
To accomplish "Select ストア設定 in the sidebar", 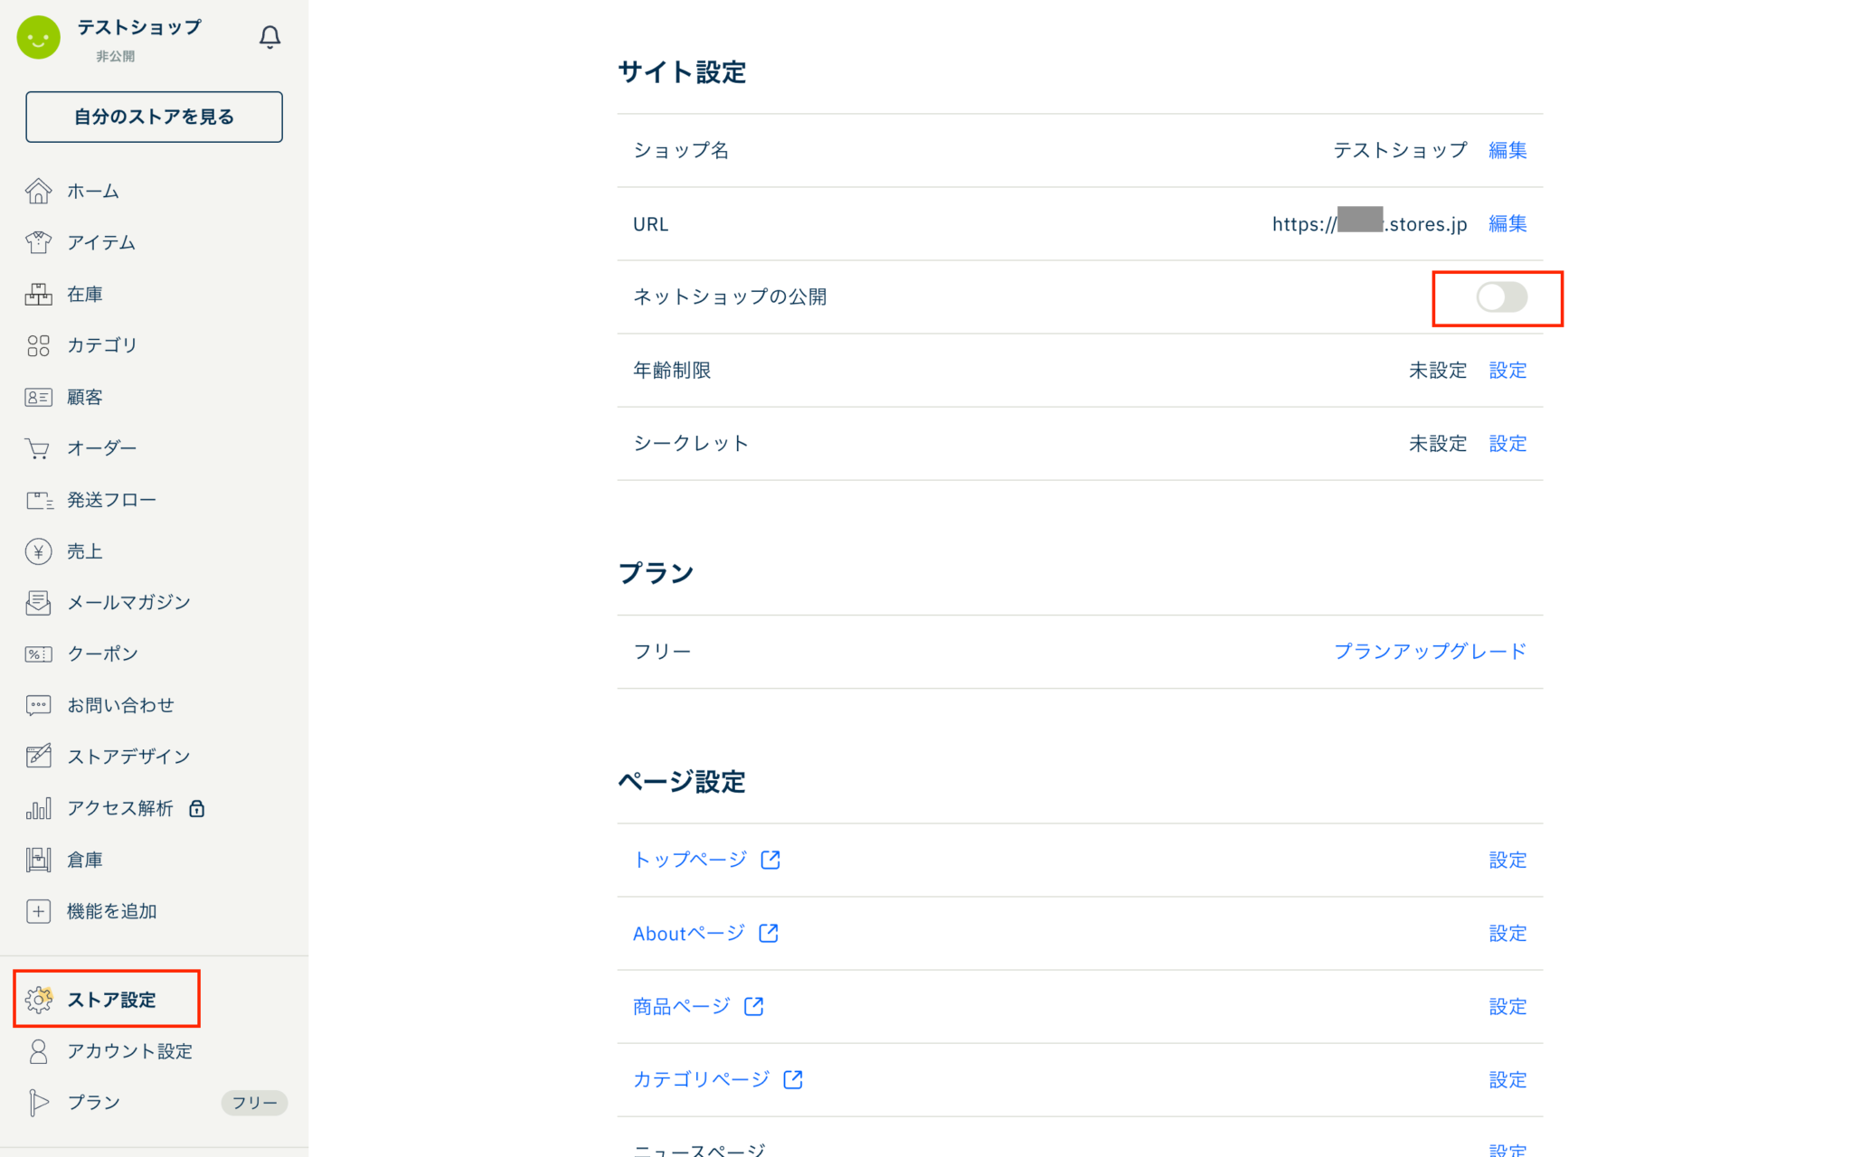I will click(110, 1000).
